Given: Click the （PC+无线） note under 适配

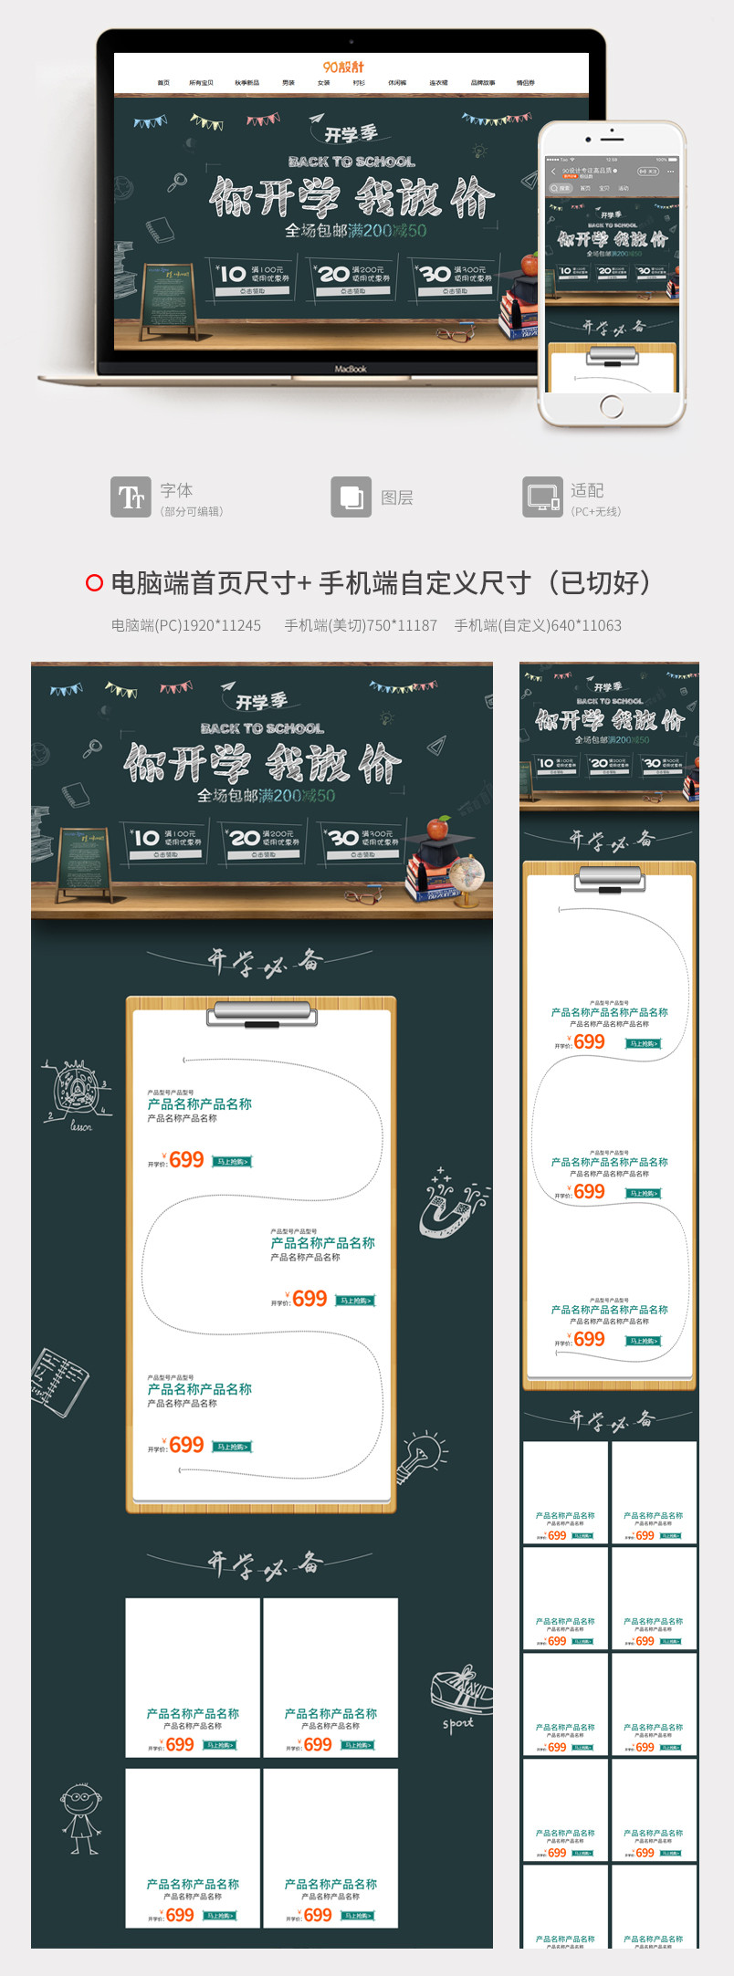Looking at the screenshot, I should coord(596,512).
